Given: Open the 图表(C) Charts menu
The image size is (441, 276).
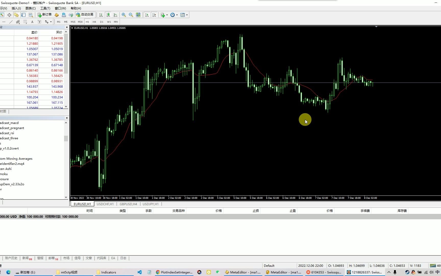Looking at the screenshot, I should (x=30, y=8).
